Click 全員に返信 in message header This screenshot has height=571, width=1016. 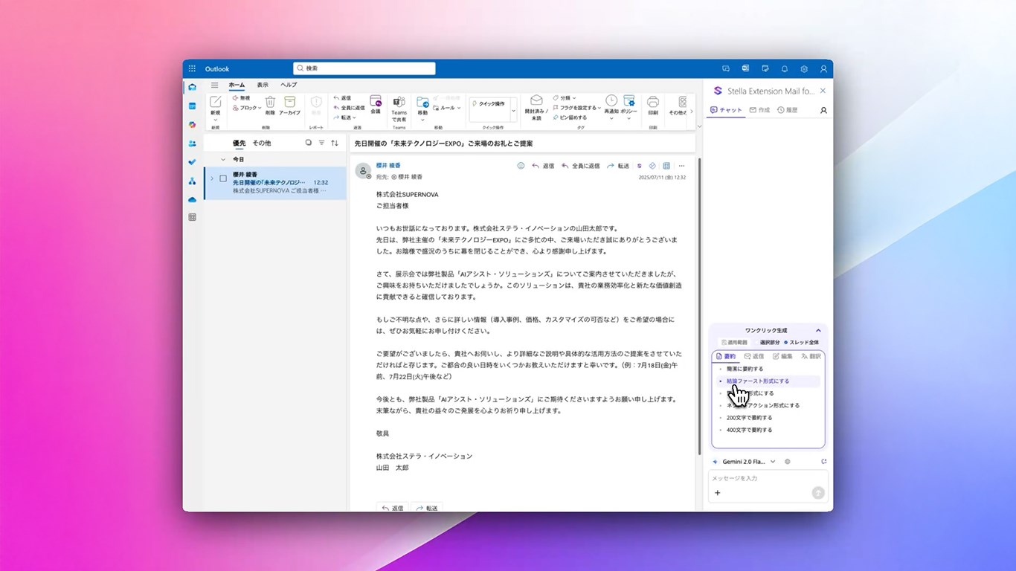point(580,166)
